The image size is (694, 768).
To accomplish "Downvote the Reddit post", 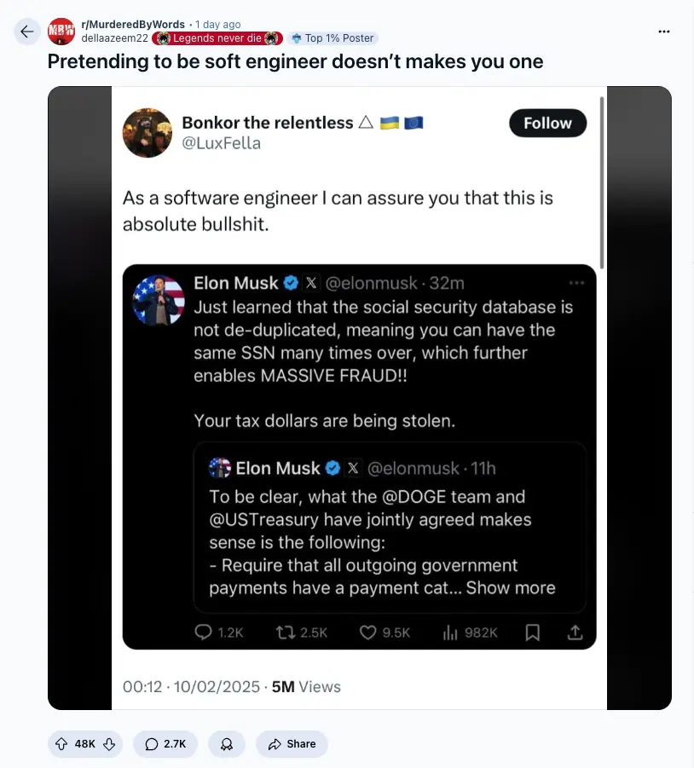I will [x=109, y=744].
